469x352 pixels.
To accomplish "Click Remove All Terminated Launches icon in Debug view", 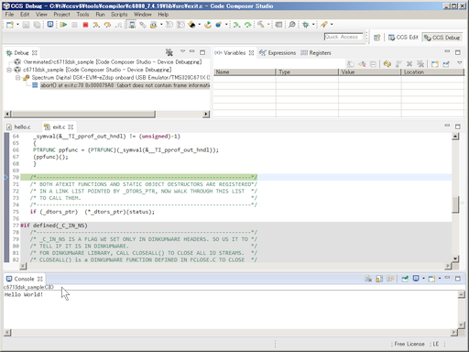I will [x=169, y=52].
